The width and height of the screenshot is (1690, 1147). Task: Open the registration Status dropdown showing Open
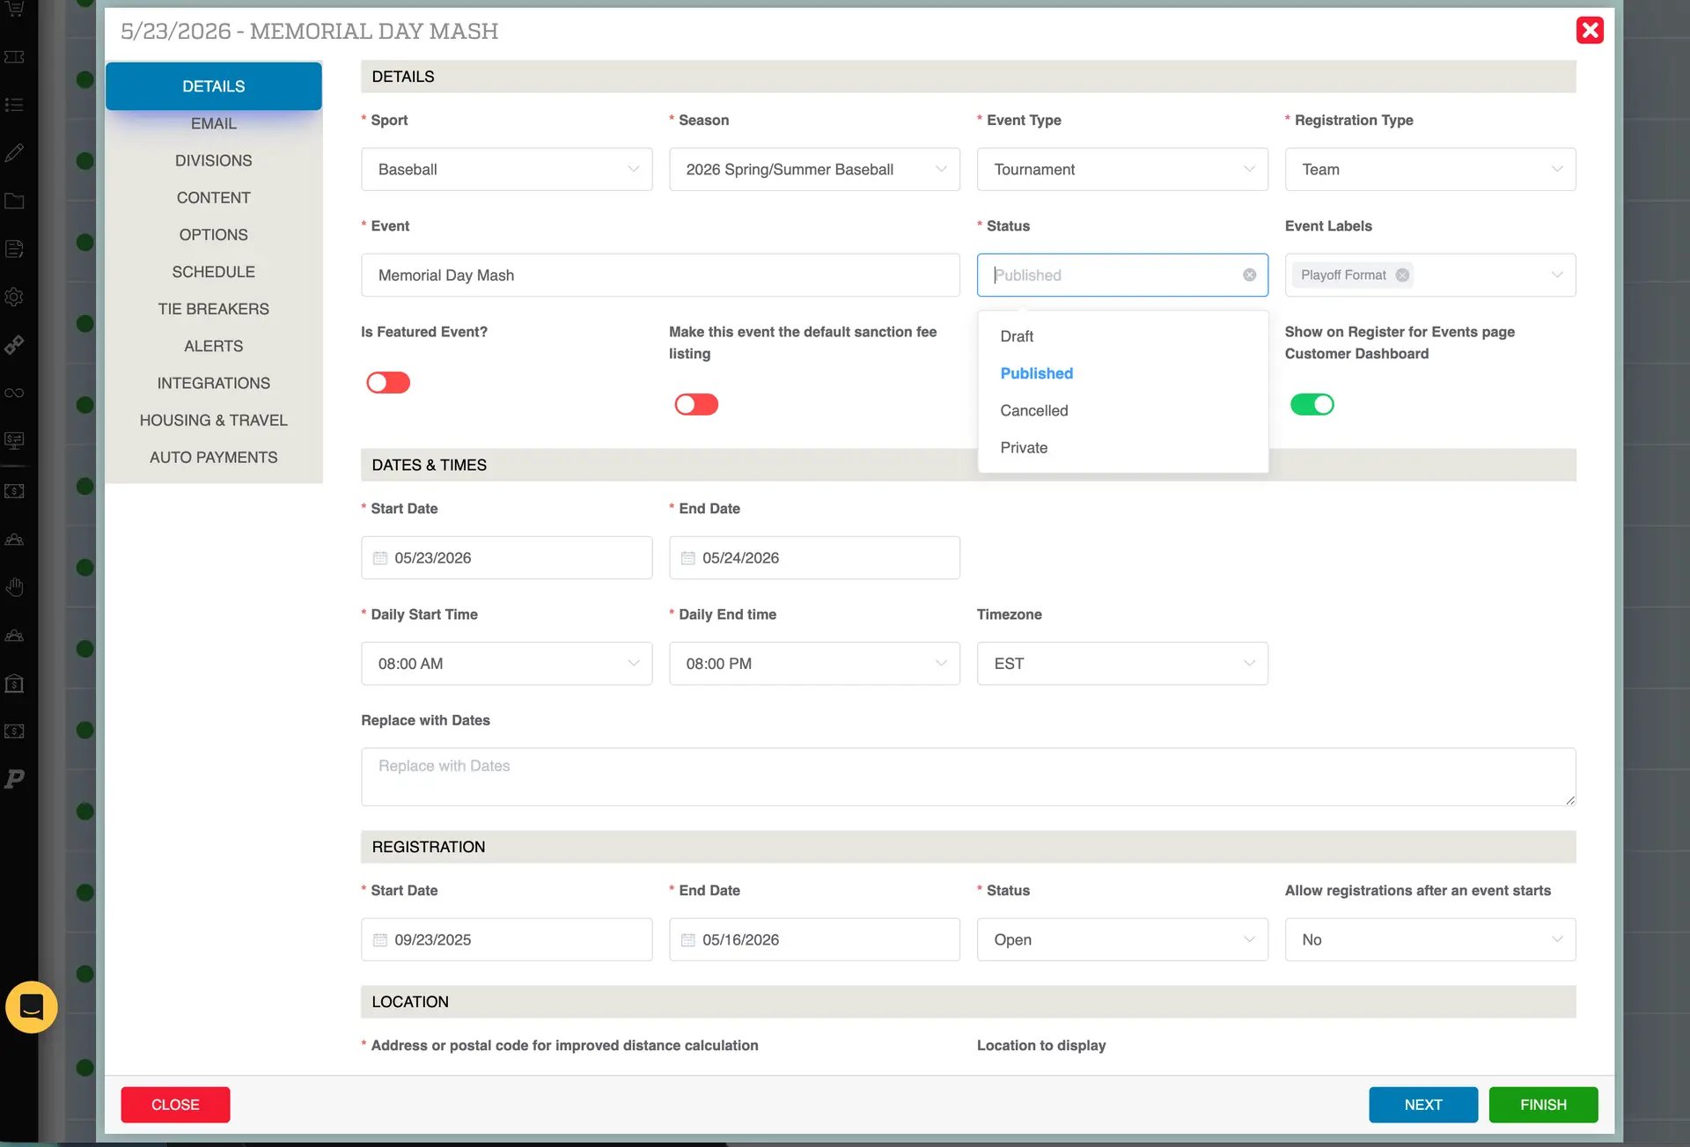tap(1122, 940)
